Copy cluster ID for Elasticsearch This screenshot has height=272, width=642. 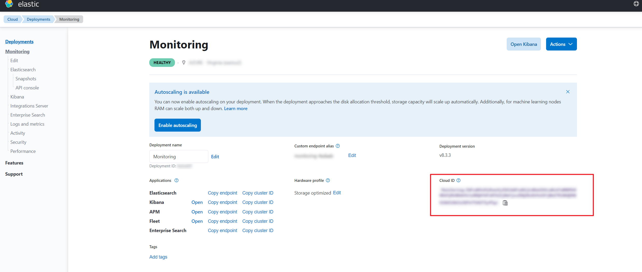pyautogui.click(x=258, y=193)
